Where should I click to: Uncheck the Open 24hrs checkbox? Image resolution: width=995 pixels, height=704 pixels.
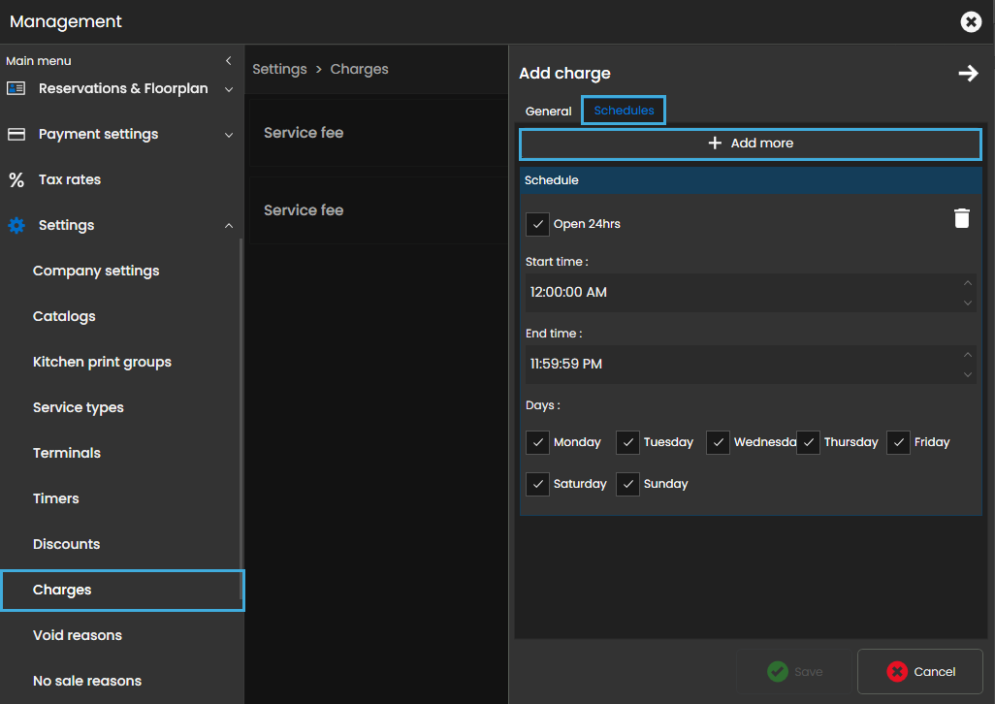tap(537, 224)
